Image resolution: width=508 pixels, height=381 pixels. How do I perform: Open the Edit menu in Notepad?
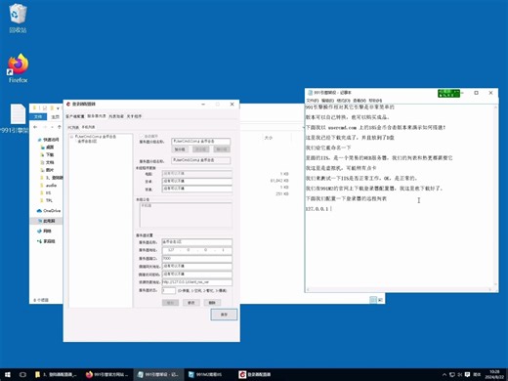point(327,101)
